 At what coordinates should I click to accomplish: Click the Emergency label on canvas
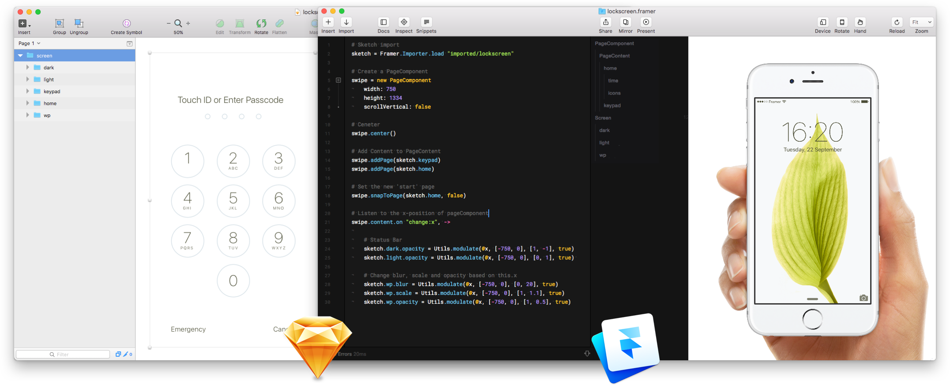(188, 329)
